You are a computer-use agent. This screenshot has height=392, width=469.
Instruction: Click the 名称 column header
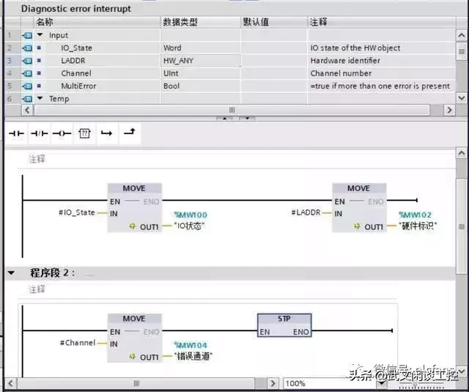97,22
